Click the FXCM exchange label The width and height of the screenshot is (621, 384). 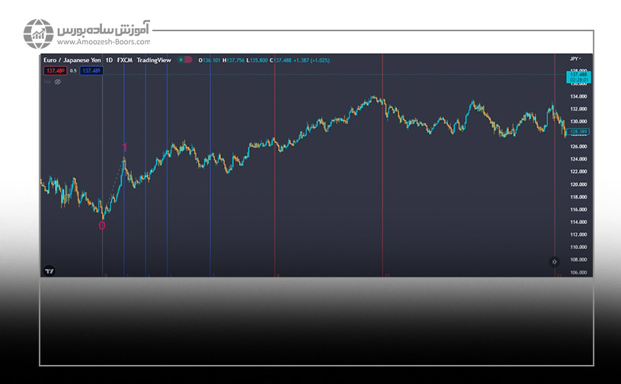click(125, 59)
